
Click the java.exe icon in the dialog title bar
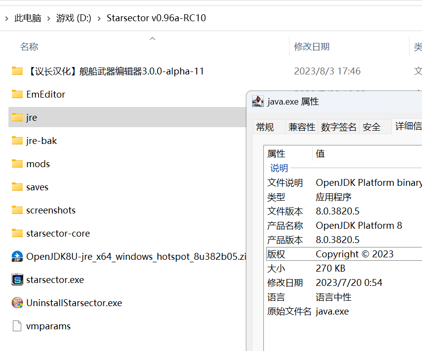pos(257,101)
